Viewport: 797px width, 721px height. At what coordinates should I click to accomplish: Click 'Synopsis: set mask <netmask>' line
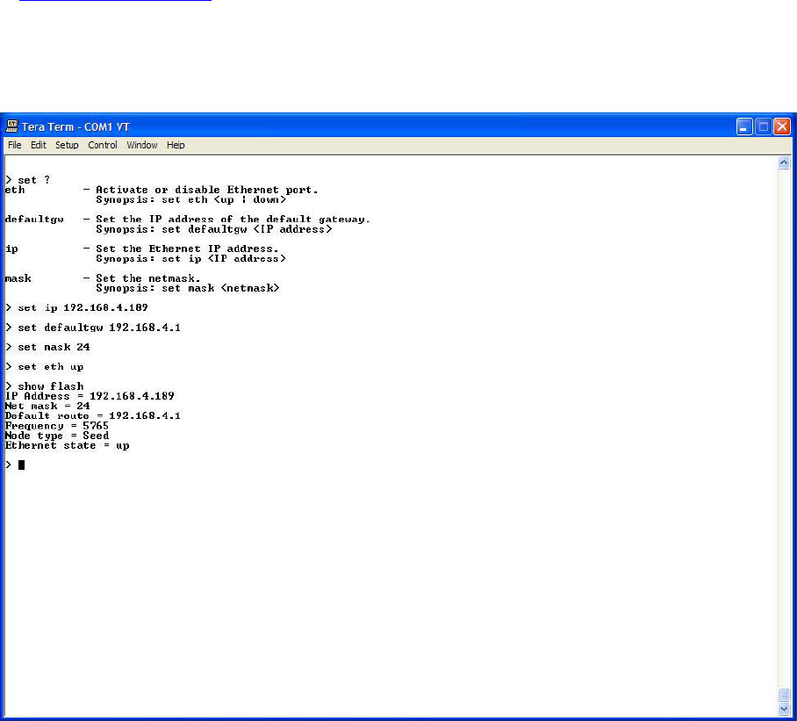(x=188, y=288)
